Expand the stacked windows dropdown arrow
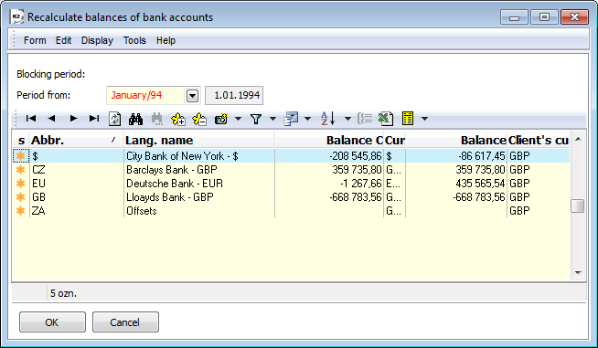 tap(308, 119)
